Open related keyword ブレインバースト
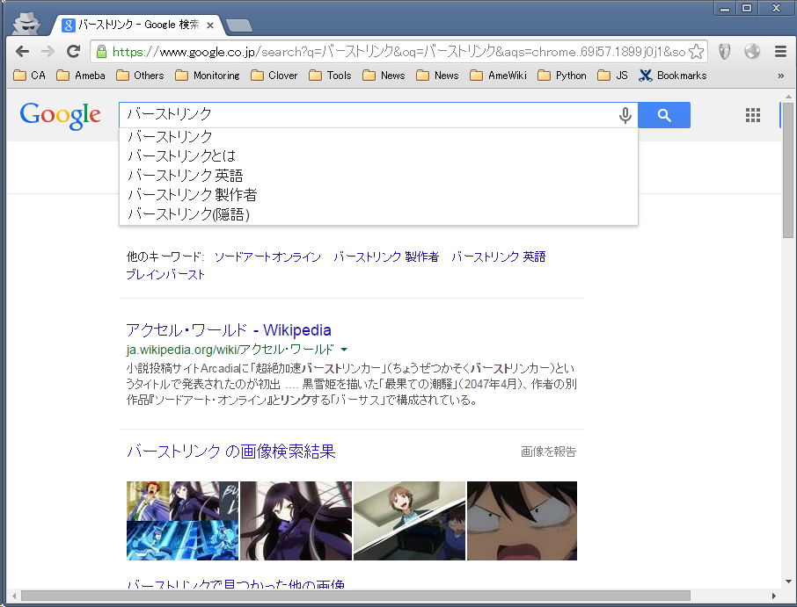 (165, 275)
